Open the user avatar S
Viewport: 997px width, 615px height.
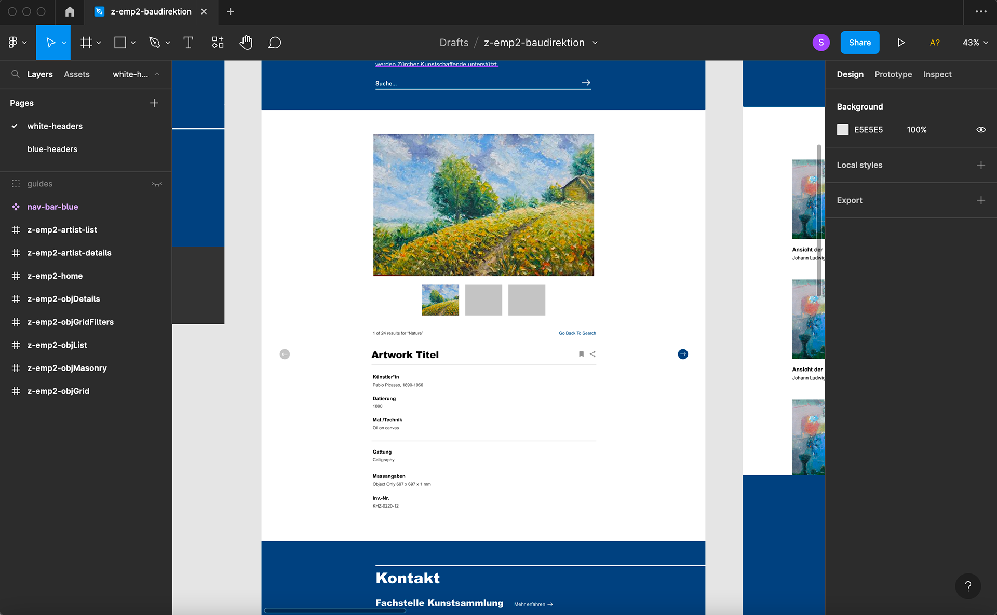pos(821,43)
